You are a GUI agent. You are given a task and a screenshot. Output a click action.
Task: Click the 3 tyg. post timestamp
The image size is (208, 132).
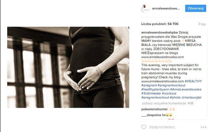point(202,24)
